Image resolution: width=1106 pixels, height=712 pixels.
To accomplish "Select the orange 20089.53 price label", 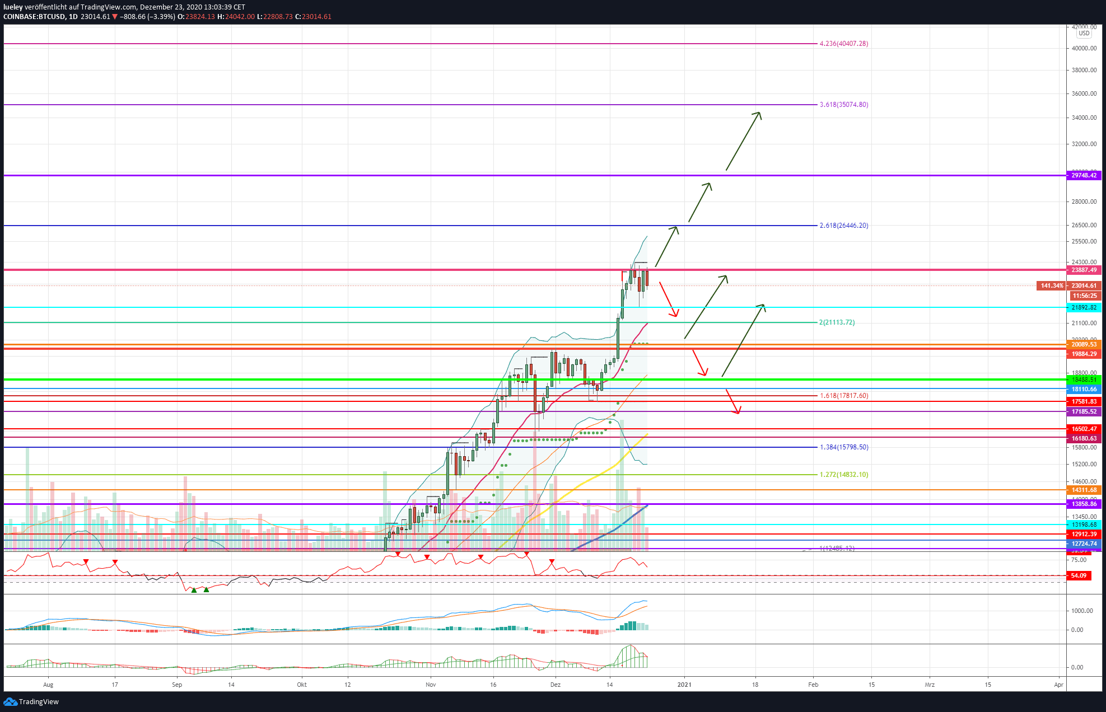I will pos(1084,344).
